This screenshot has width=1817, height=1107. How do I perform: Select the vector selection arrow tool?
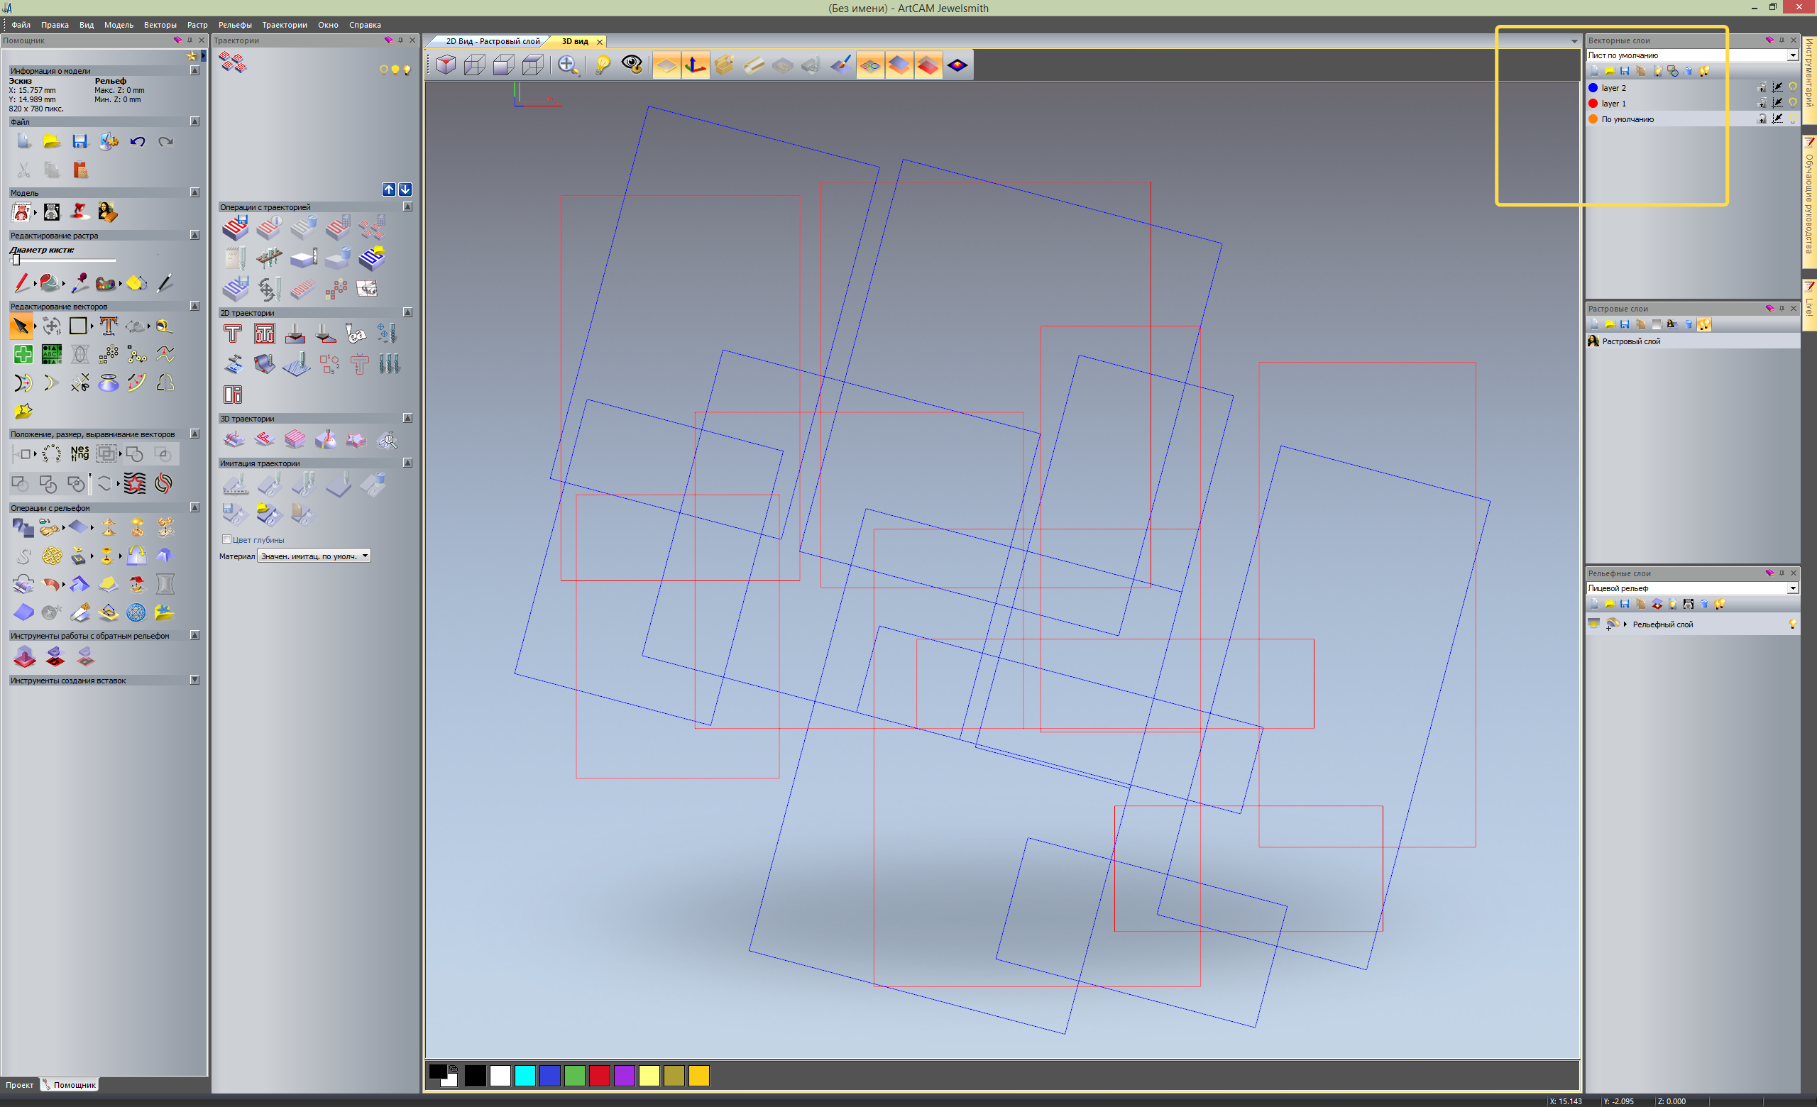(21, 326)
